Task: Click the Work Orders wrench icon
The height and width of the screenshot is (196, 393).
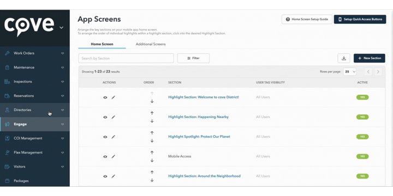Action: (7, 53)
